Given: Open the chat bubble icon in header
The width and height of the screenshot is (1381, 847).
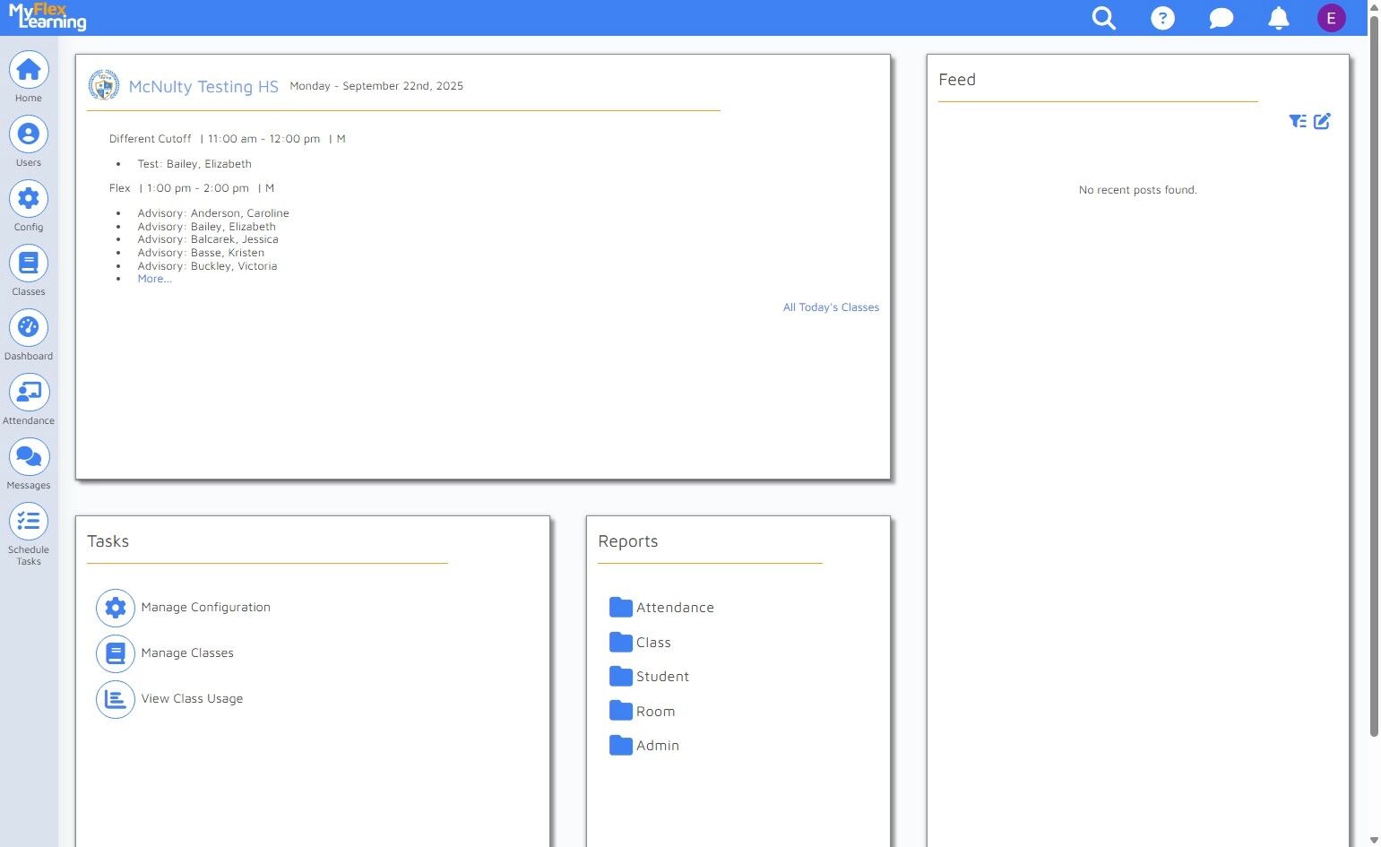Looking at the screenshot, I should [1221, 18].
